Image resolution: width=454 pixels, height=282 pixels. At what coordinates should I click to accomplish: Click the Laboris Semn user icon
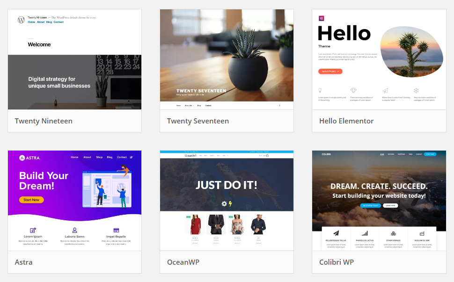[x=75, y=230]
